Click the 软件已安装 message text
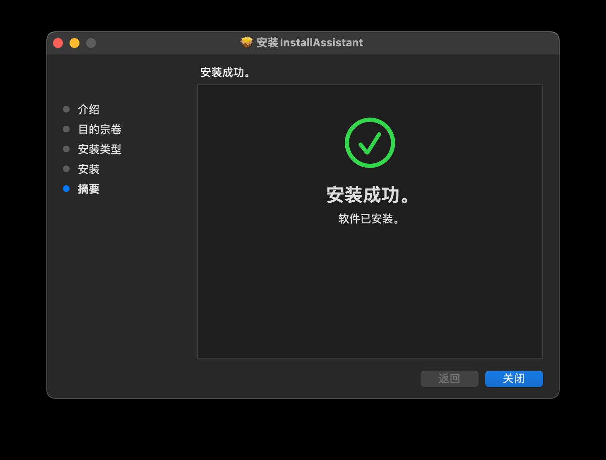 369,219
